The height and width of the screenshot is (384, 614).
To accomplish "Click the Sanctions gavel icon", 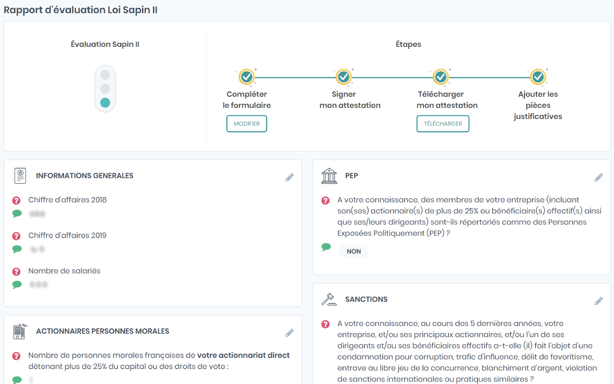I will (329, 299).
